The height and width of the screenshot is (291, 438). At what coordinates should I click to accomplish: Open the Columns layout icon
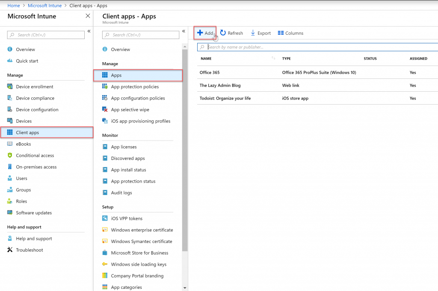point(281,33)
